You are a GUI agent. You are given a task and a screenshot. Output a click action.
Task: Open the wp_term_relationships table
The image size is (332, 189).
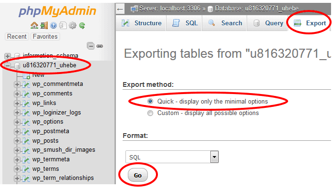(x=63, y=178)
